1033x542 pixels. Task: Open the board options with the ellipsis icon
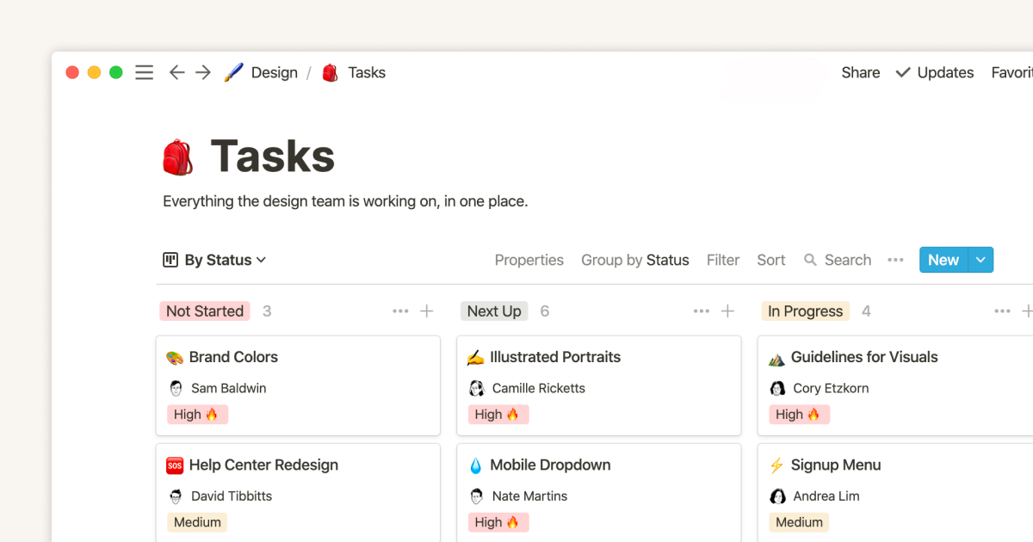click(x=895, y=260)
